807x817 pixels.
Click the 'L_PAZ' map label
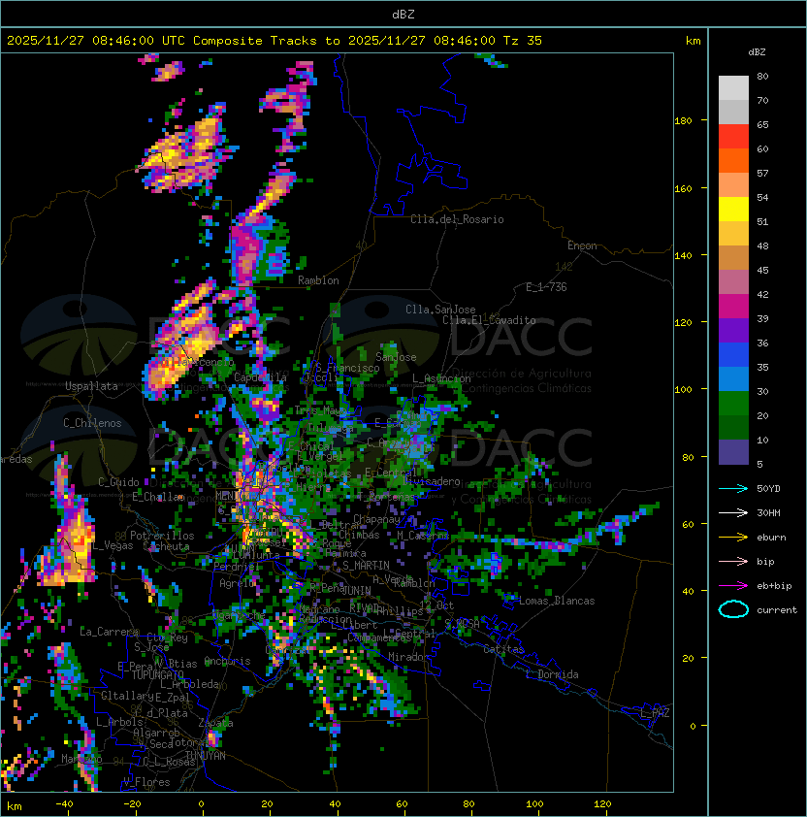(x=655, y=713)
